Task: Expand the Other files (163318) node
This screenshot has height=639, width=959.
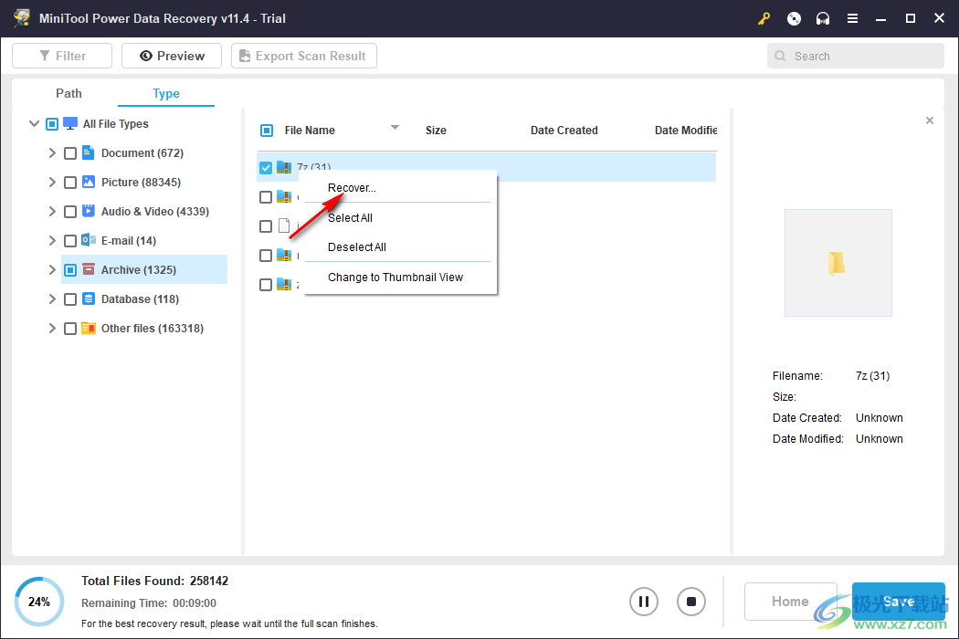Action: (x=52, y=329)
